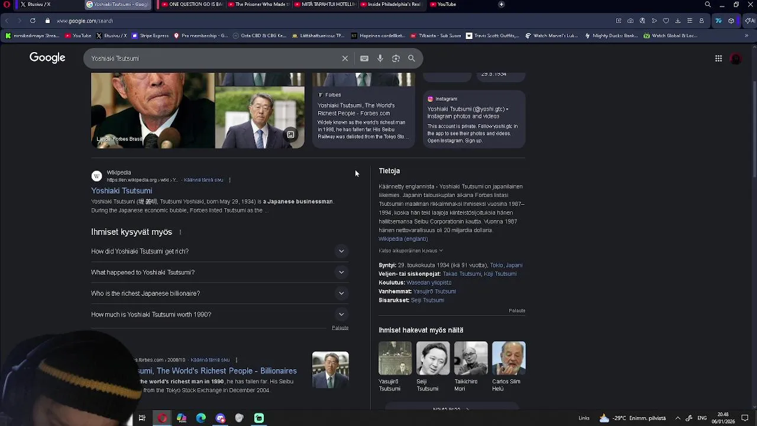
Task: Go to Google home via the logo
Action: pyautogui.click(x=47, y=57)
